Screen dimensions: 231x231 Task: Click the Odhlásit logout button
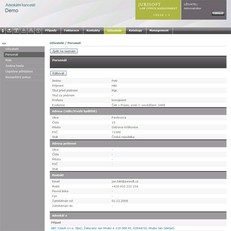(x=218, y=13)
